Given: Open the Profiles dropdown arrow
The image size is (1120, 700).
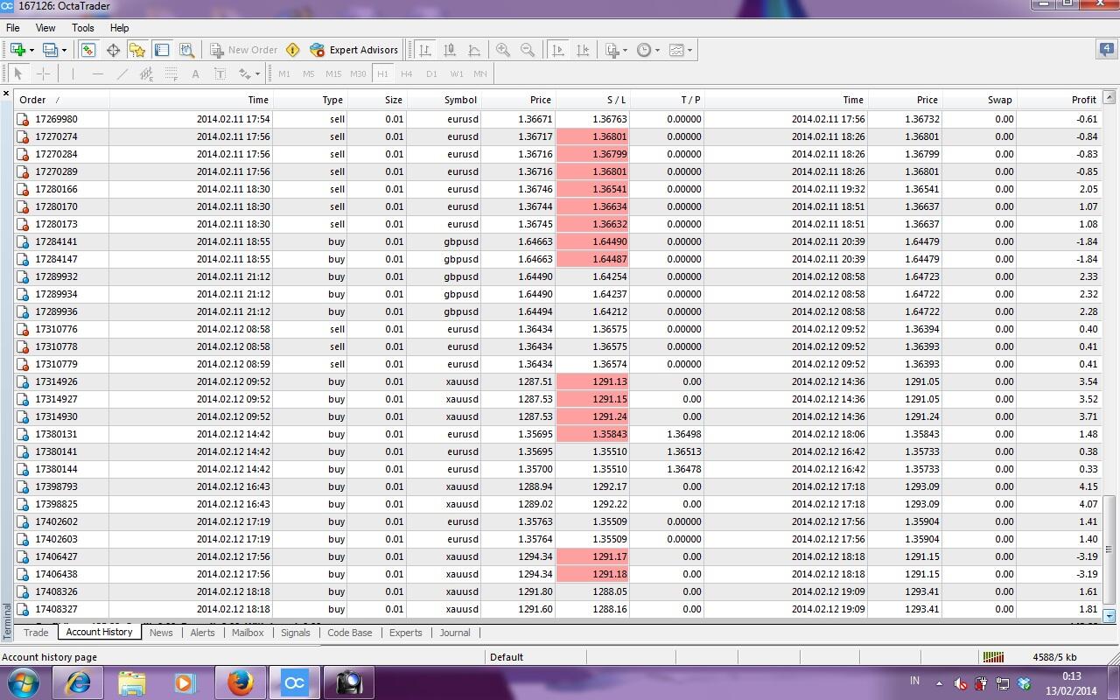Looking at the screenshot, I should pyautogui.click(x=64, y=50).
